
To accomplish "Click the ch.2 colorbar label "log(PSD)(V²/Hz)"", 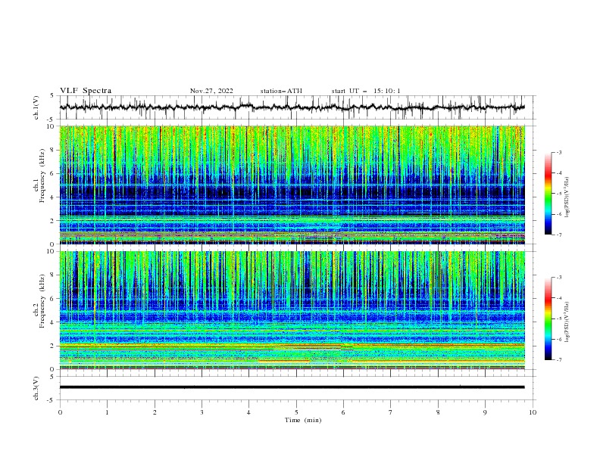I will pos(567,322).
